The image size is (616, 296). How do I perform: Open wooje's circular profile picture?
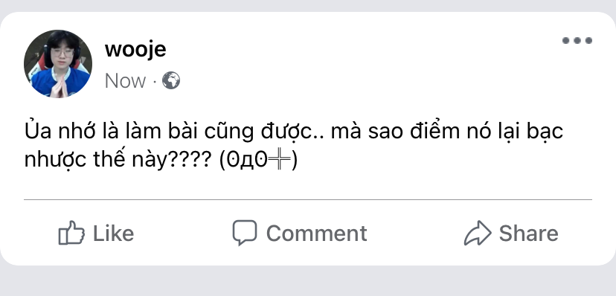(x=58, y=63)
